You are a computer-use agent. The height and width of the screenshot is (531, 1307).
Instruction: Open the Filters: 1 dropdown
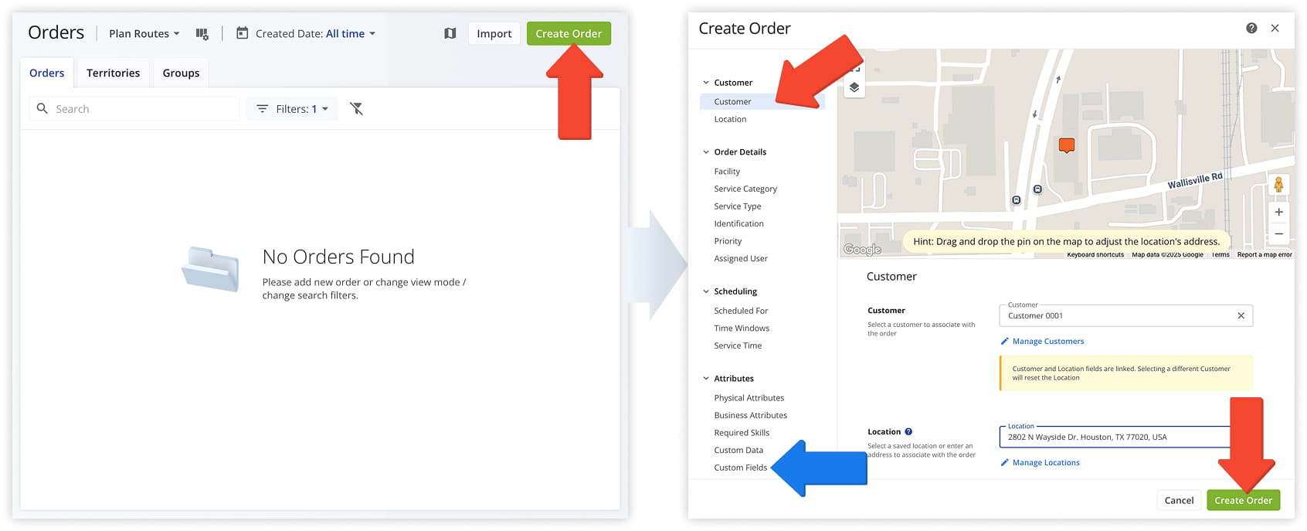(x=292, y=109)
